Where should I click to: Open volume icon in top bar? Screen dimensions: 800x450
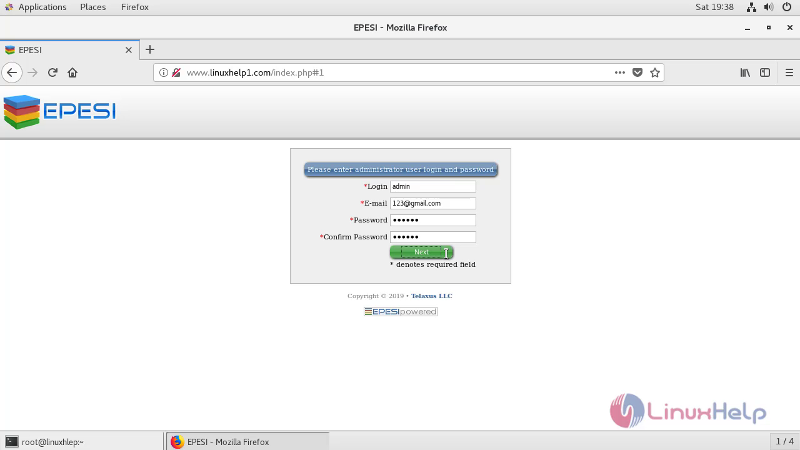(769, 7)
